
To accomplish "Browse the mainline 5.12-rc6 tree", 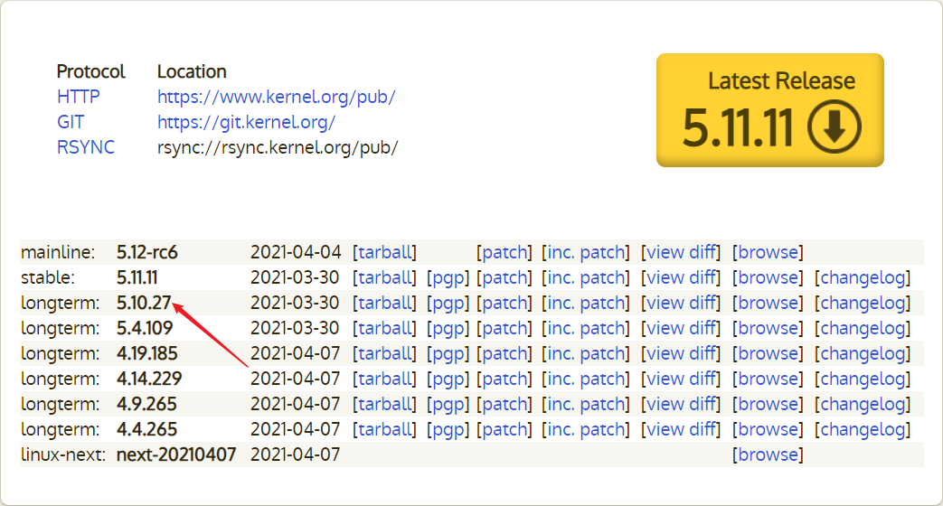I will (x=768, y=252).
